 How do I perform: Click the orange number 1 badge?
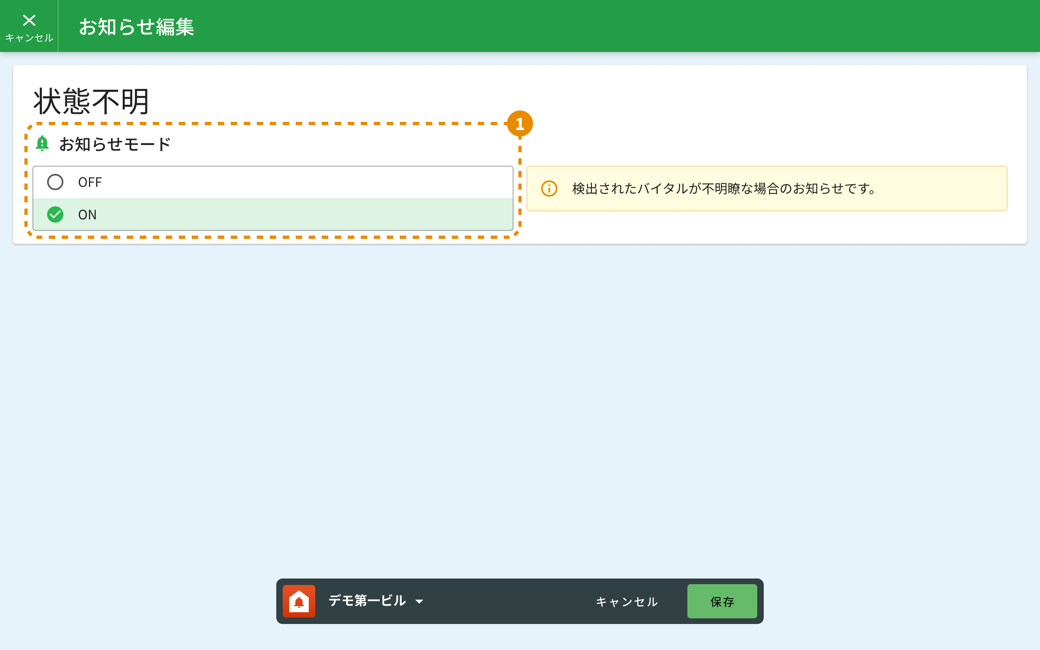coord(520,124)
